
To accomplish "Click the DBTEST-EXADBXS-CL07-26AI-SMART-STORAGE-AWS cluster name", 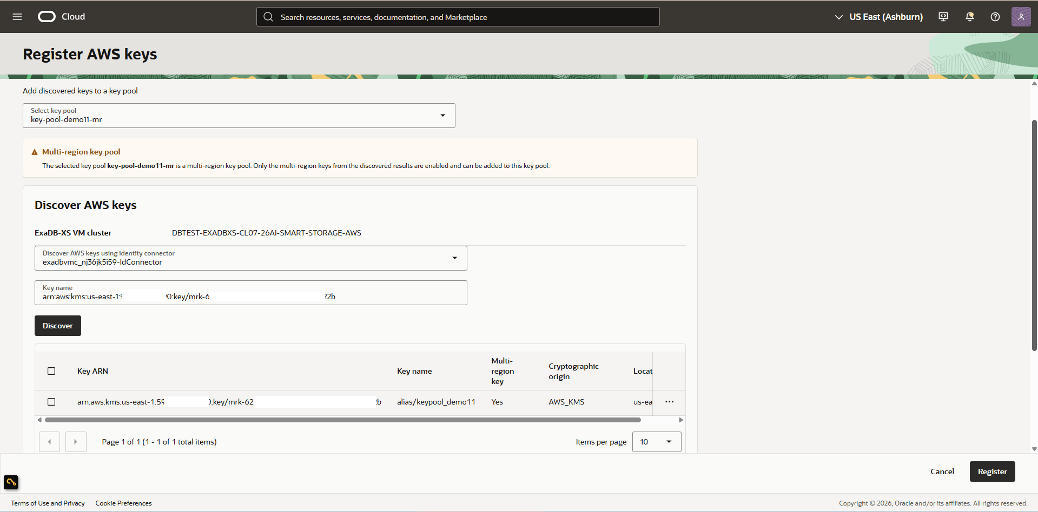I will (267, 233).
